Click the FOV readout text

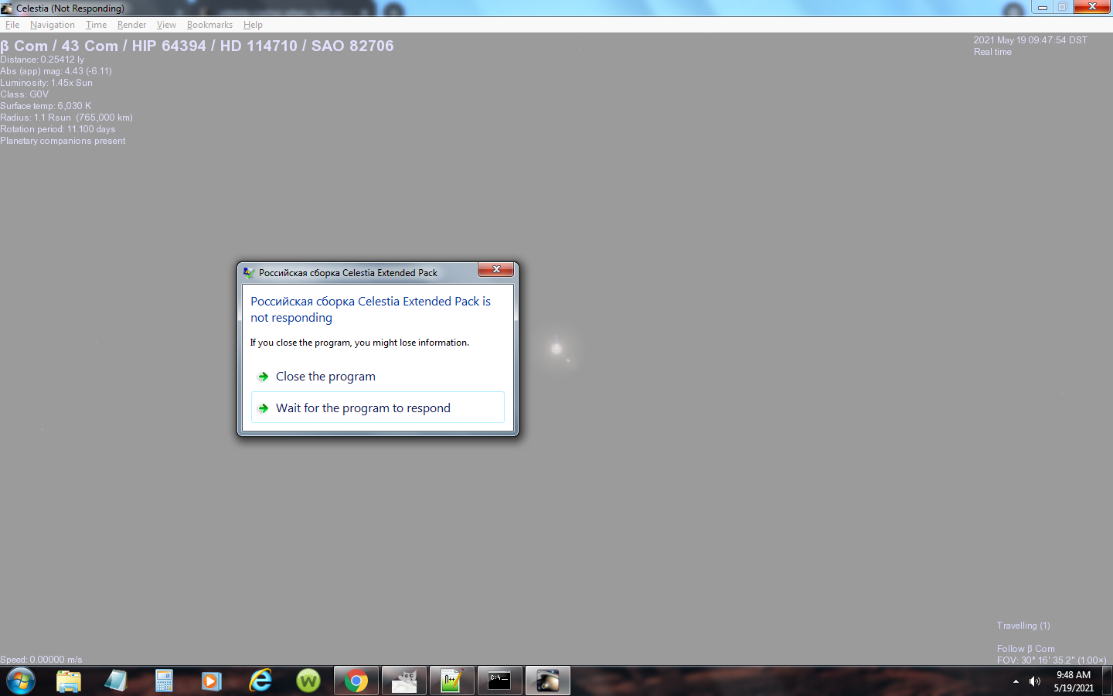[x=1051, y=660]
